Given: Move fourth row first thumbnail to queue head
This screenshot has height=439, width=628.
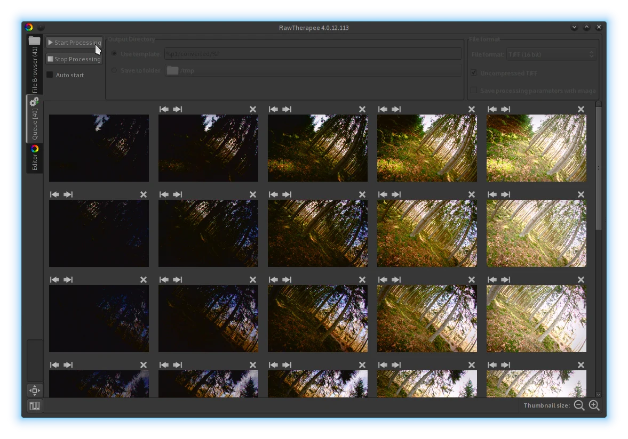Looking at the screenshot, I should point(54,364).
